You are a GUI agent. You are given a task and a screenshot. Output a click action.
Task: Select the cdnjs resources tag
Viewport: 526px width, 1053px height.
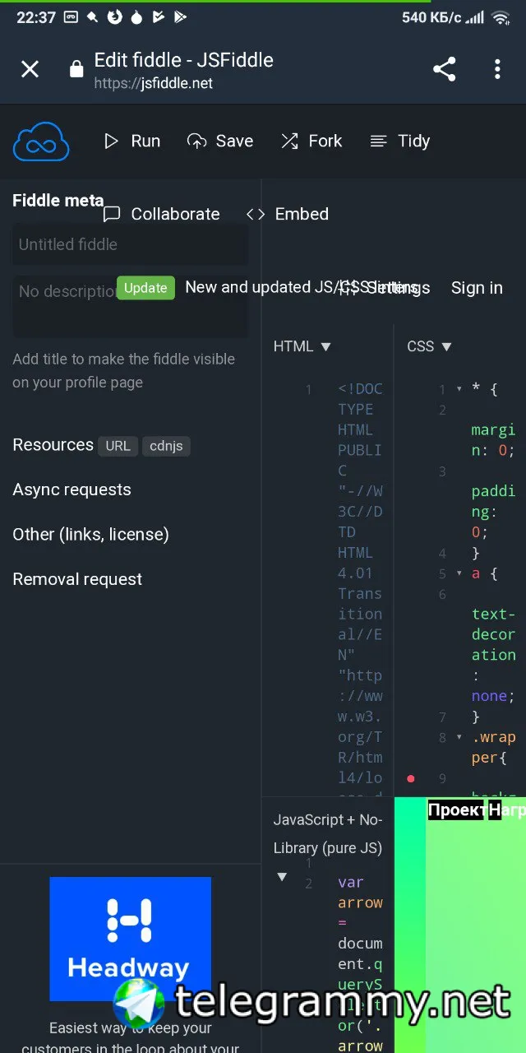(166, 446)
